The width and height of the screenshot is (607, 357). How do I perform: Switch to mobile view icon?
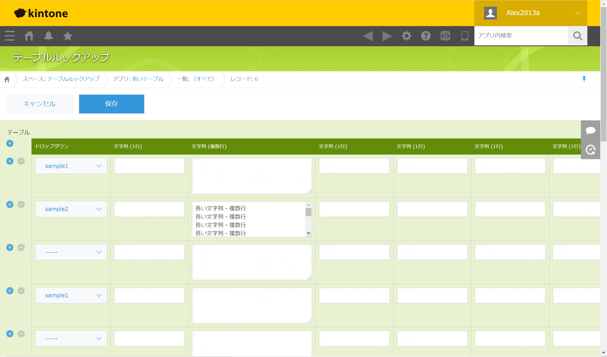(465, 36)
